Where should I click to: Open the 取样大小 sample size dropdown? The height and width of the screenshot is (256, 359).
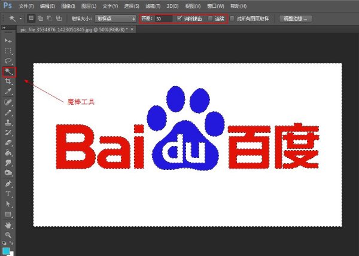[115, 19]
